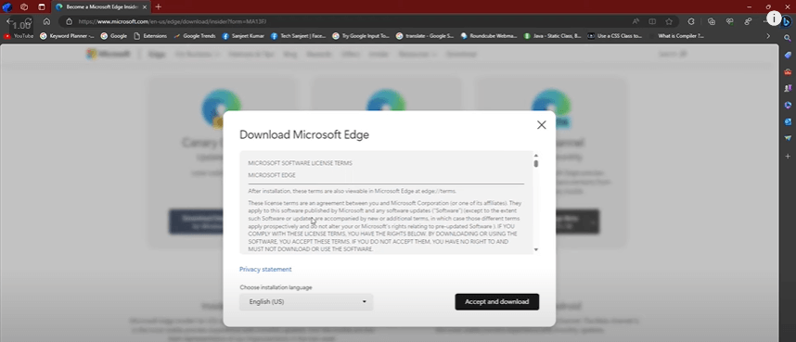Close the Become a Microsoft Edge Insider tab

pos(145,7)
